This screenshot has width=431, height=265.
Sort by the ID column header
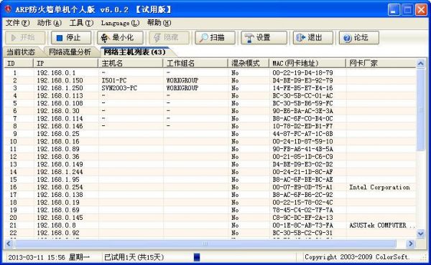click(19, 63)
